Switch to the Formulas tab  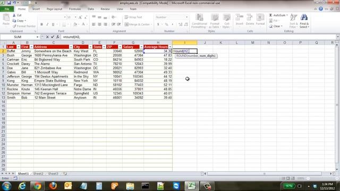75,9
